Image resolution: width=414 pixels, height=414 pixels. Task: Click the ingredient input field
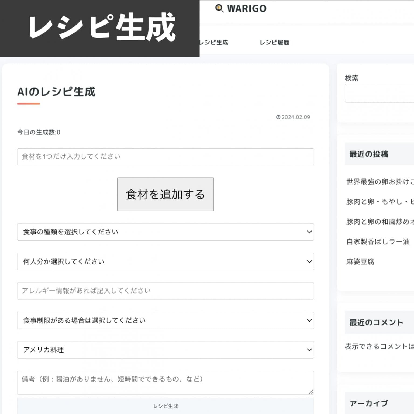tap(165, 157)
